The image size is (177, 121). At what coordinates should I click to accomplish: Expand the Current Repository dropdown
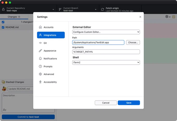[x=28, y=9]
